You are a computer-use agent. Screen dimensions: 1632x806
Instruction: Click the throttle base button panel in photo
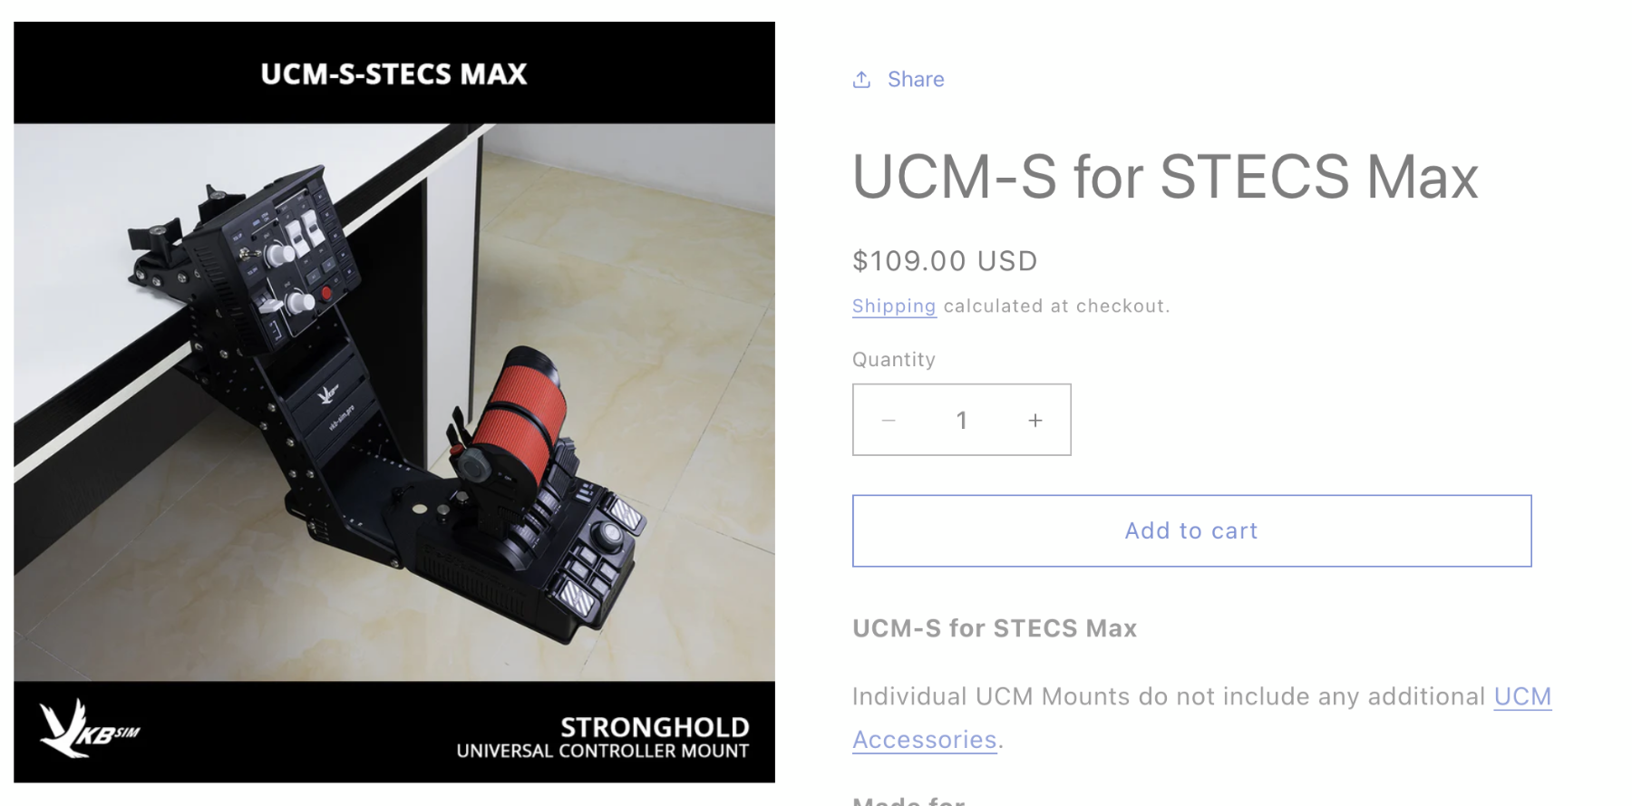pos(594,544)
